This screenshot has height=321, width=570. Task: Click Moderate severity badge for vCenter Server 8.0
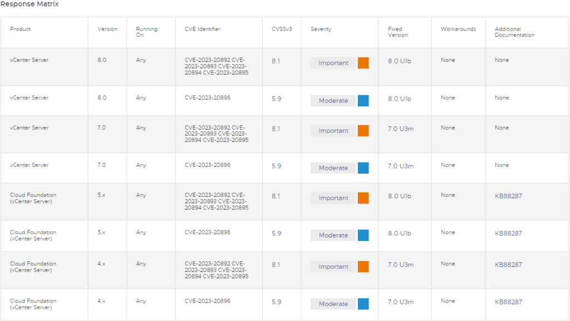[x=333, y=101]
